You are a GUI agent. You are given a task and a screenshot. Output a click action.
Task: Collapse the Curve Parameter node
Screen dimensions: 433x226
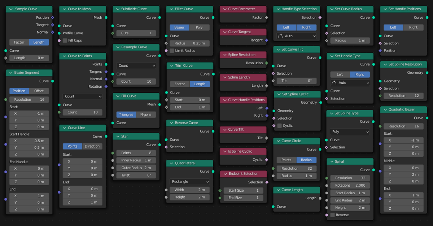coord(224,9)
